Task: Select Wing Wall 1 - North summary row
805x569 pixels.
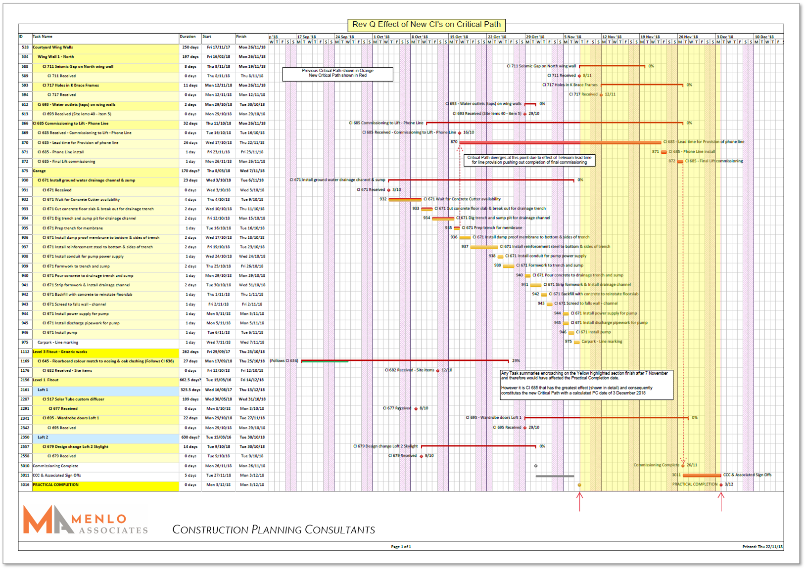Action: (143, 57)
